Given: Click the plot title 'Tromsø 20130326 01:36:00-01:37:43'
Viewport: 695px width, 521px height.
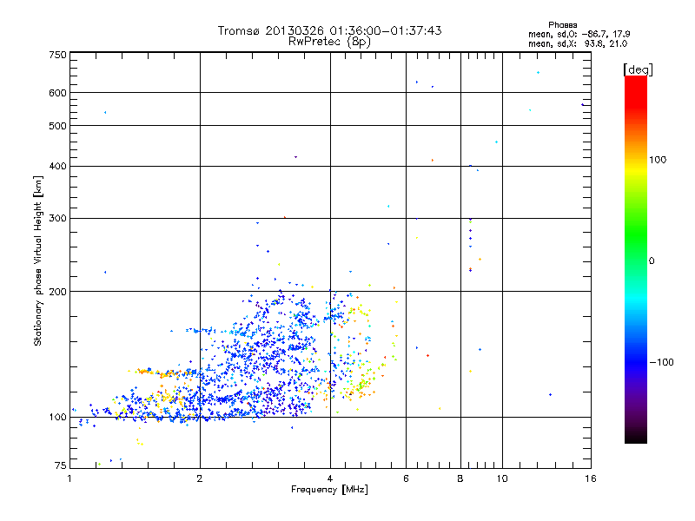Looking at the screenshot, I should [x=329, y=30].
